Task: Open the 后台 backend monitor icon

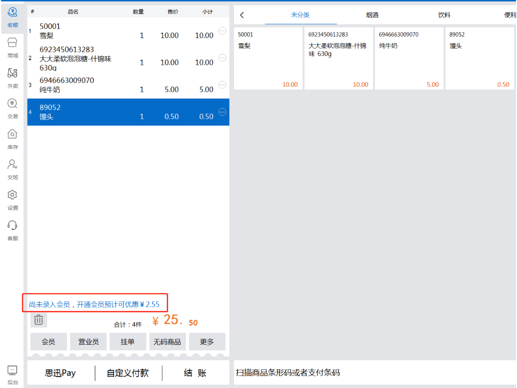Action: point(12,375)
